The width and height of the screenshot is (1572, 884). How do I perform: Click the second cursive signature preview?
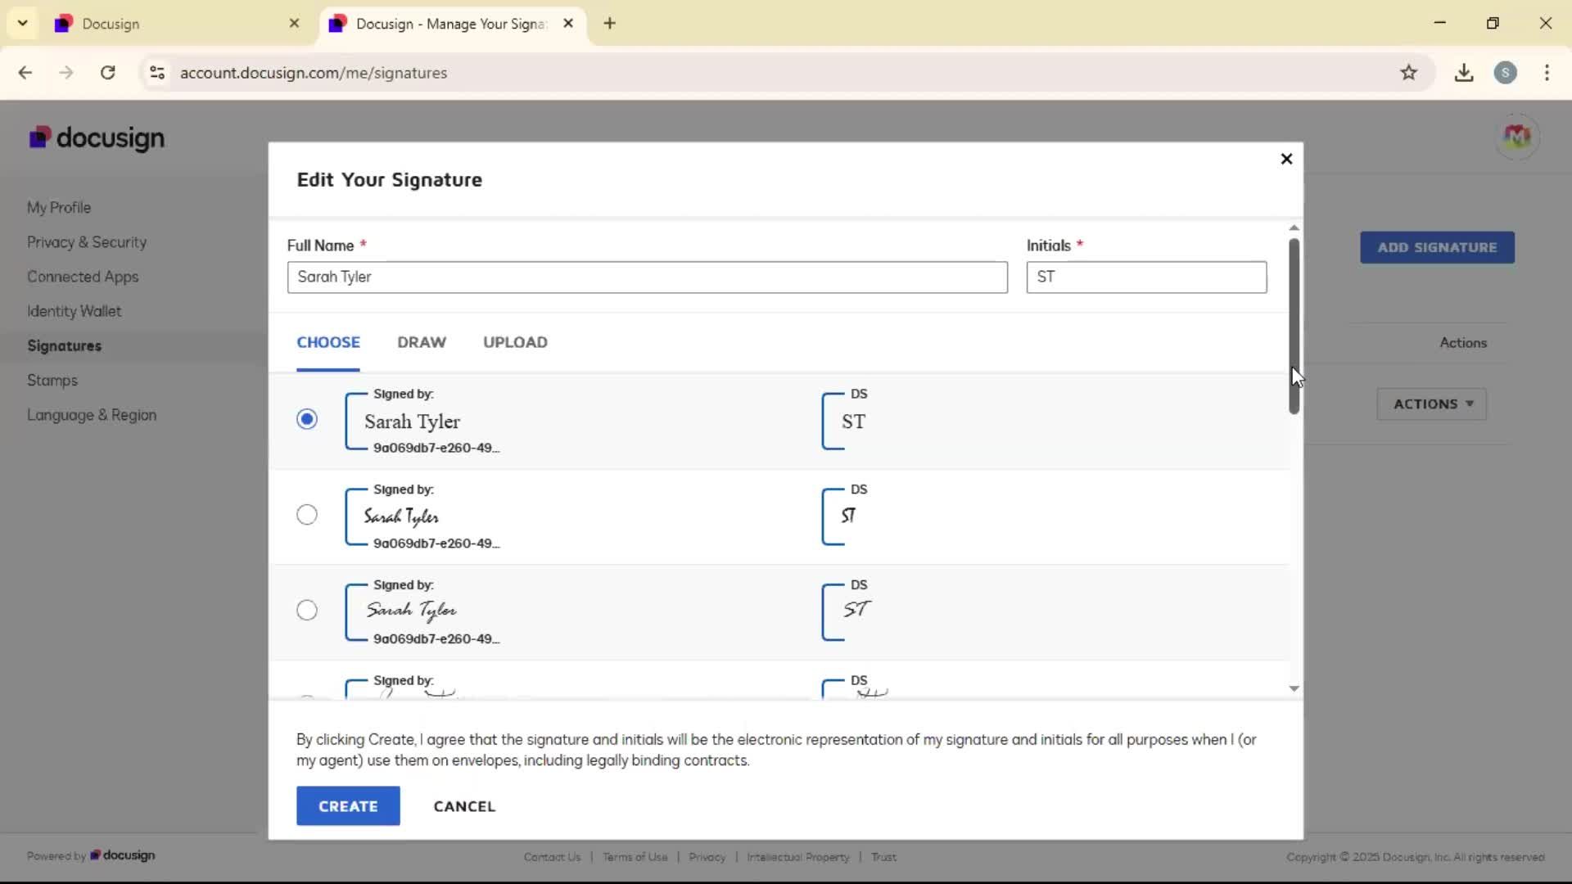click(x=422, y=516)
